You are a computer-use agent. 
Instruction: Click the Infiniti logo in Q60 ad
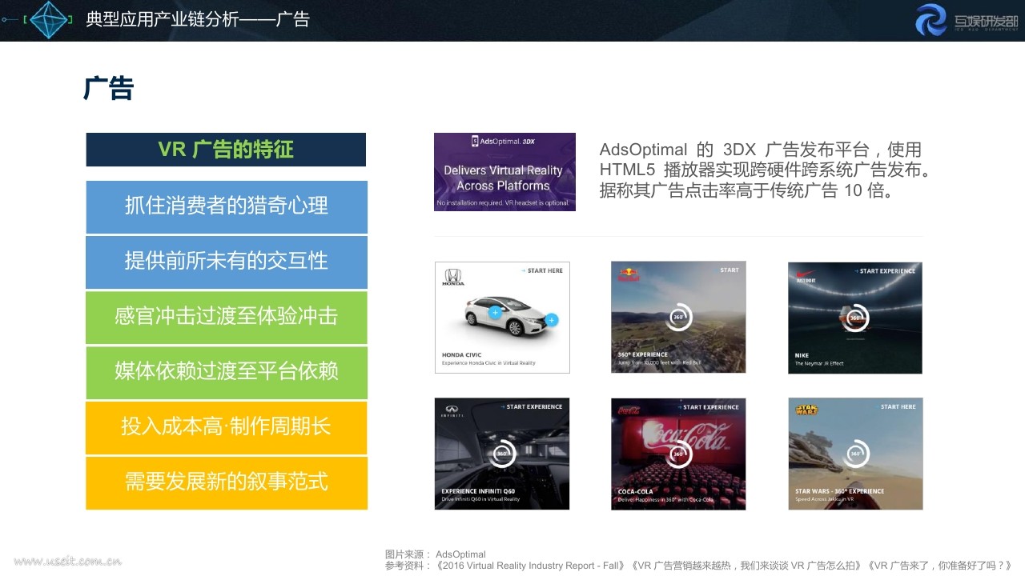tap(452, 412)
